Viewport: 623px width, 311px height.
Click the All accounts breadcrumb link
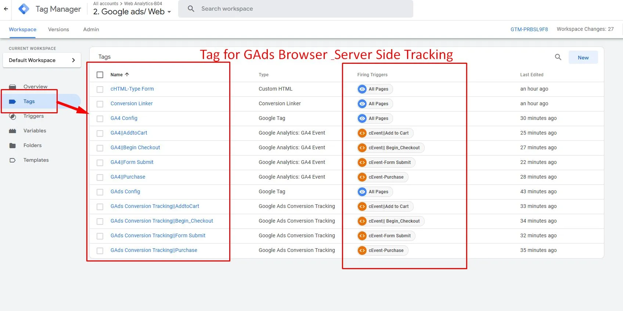106,4
